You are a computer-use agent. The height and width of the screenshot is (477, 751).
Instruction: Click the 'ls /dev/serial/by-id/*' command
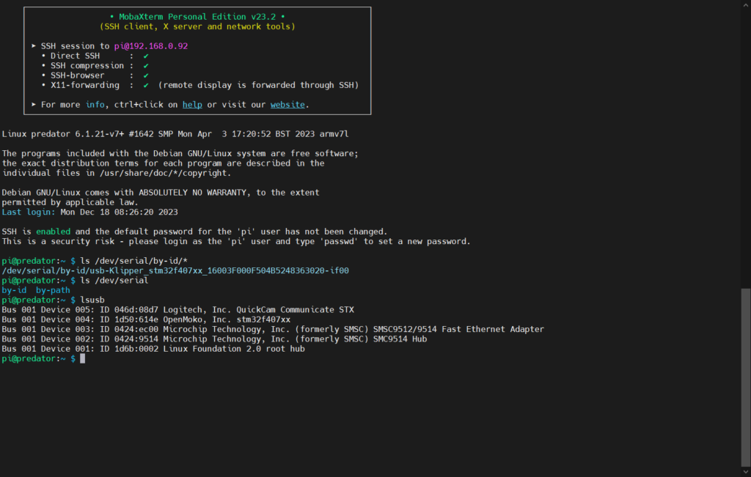(x=133, y=262)
